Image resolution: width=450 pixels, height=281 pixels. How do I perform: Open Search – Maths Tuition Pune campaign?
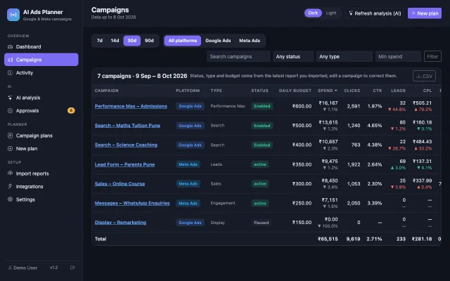tap(127, 126)
